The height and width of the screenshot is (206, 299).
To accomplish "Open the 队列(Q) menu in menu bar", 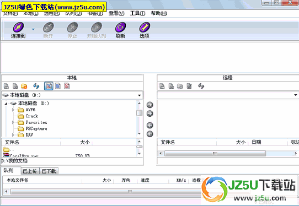I will pos(73,13).
